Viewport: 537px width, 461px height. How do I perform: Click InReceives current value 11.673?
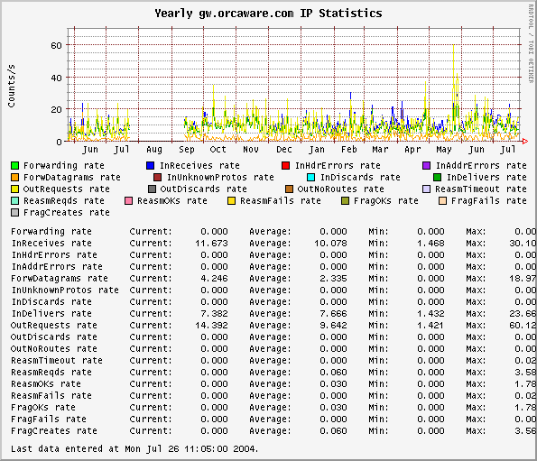211,244
